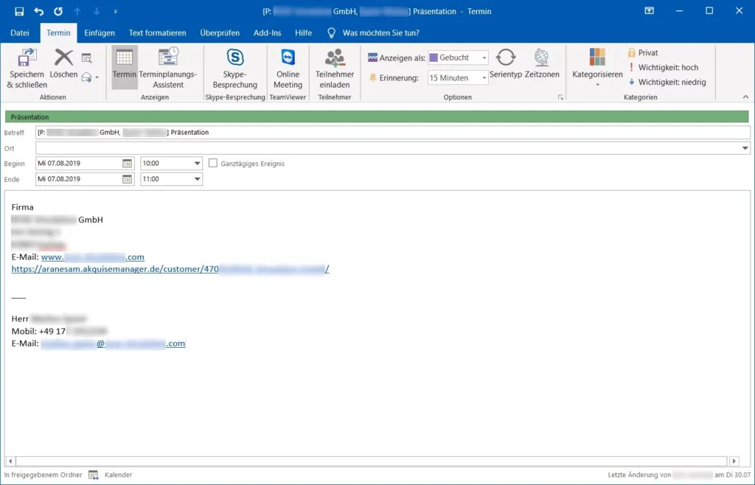Screen dimensions: 755x485
Task: Toggle Privat for this appointment
Action: point(644,52)
